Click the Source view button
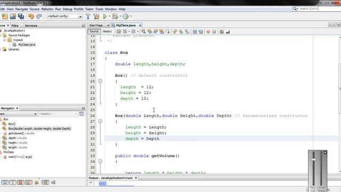Image resolution: width=341 pixels, height=192 pixels. coord(94,31)
